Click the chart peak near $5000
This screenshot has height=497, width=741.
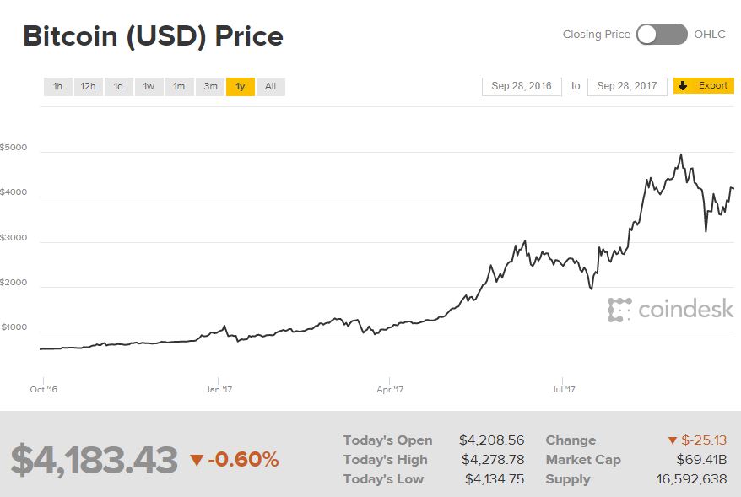click(x=680, y=155)
